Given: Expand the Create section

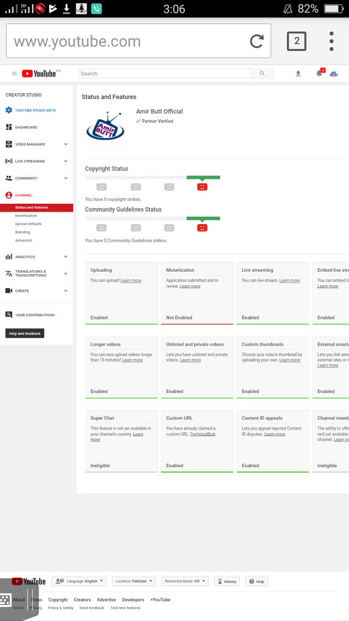Looking at the screenshot, I should click(66, 291).
